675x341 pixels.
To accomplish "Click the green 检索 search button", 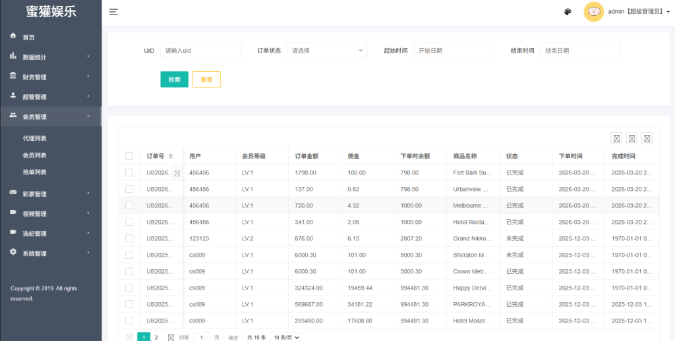I will (174, 80).
